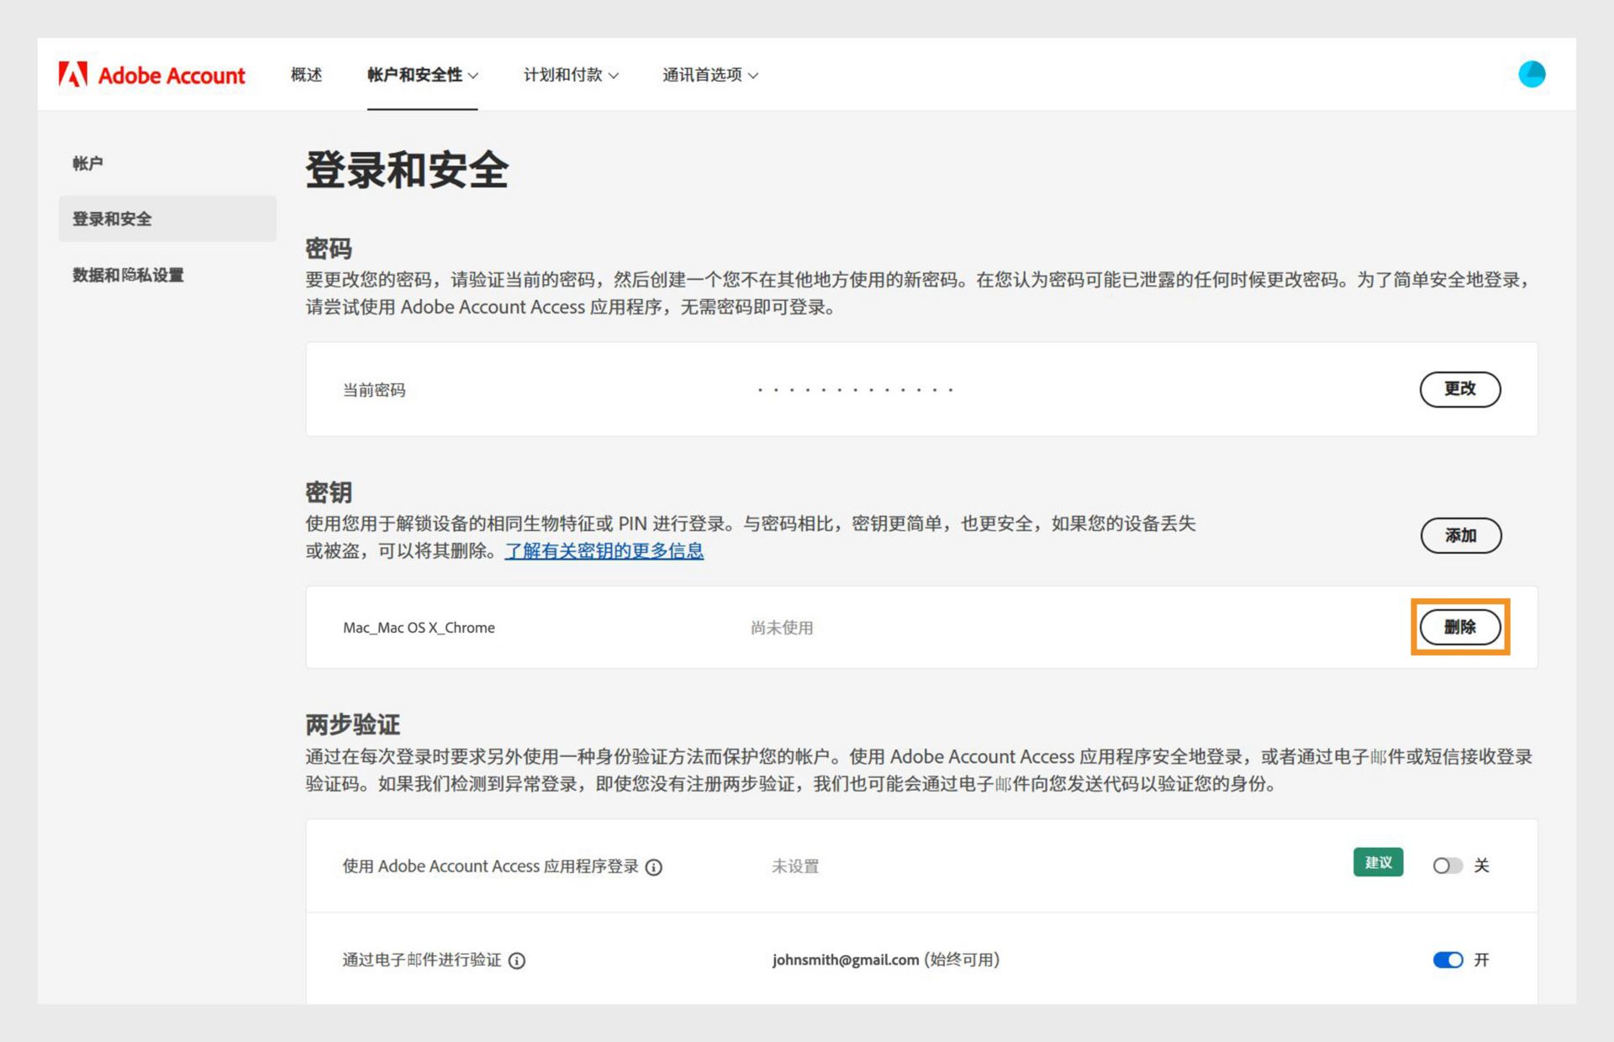
Task: Open 数据和隐私设置 in the sidebar
Action: click(128, 275)
